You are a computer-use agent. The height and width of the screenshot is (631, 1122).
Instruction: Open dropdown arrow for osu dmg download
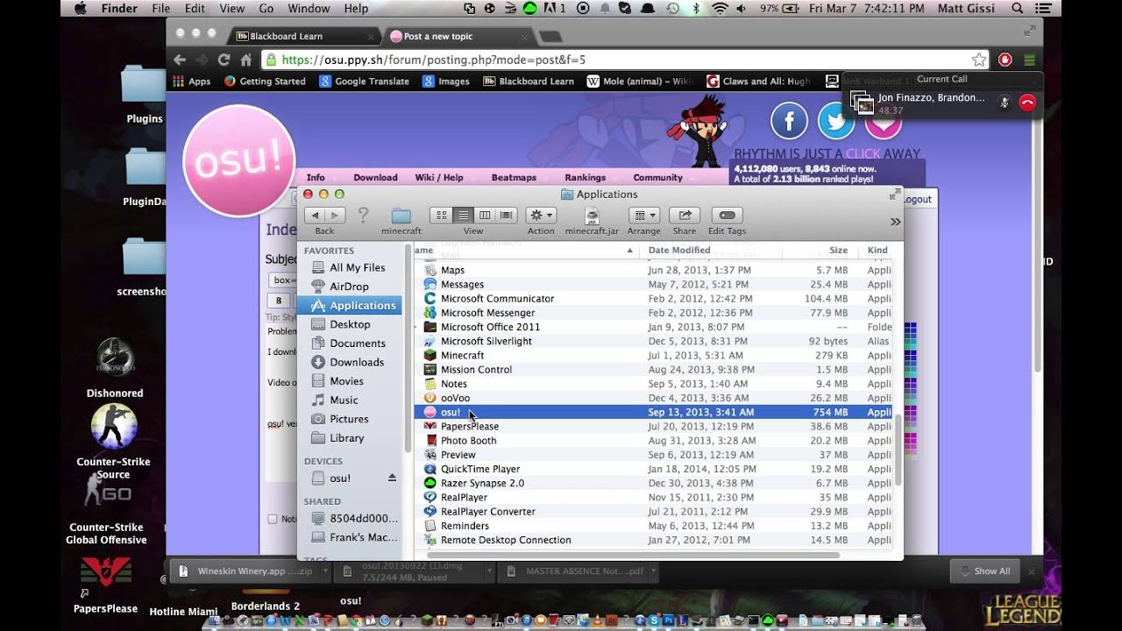click(x=490, y=571)
